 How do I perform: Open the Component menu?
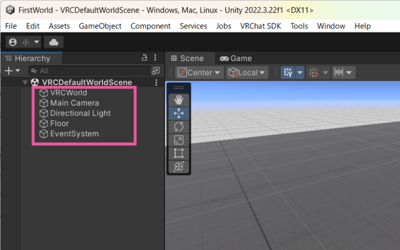coord(150,26)
